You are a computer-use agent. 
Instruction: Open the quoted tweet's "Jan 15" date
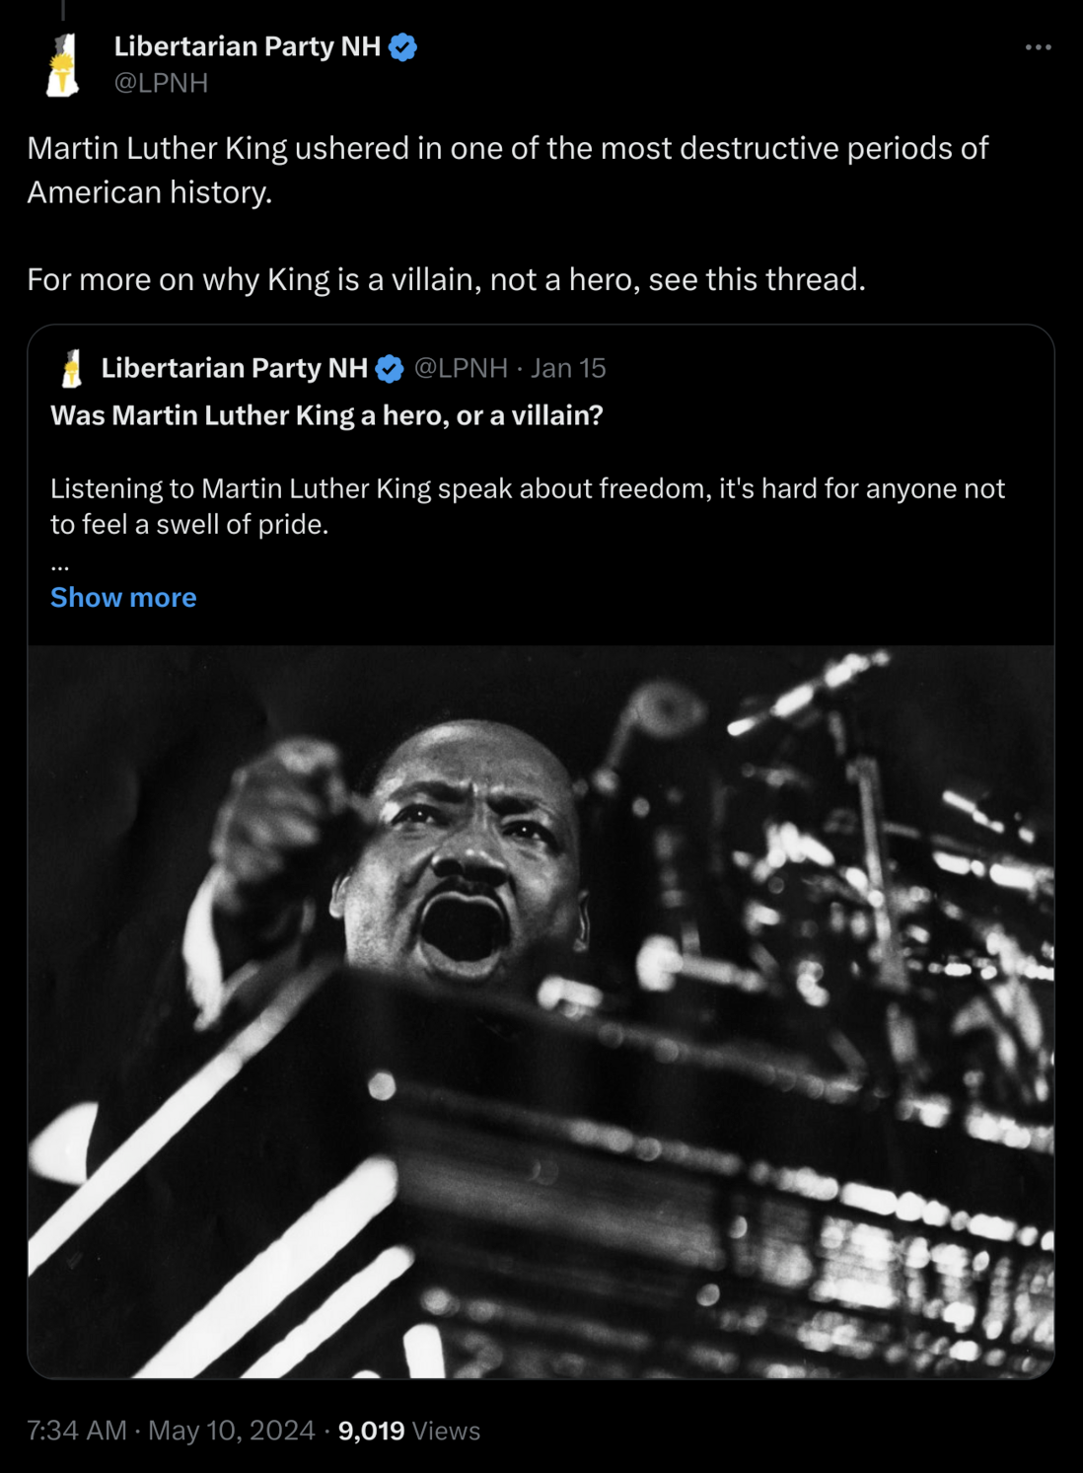click(568, 368)
